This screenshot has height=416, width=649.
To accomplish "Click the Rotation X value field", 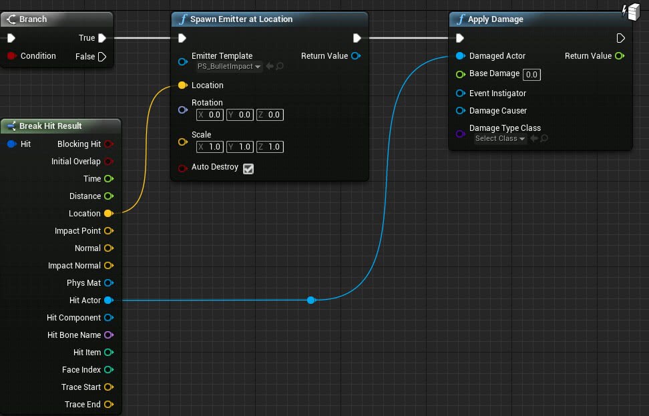I will (210, 115).
